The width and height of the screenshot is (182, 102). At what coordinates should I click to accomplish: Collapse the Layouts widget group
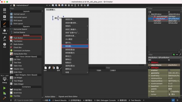point(11,11)
